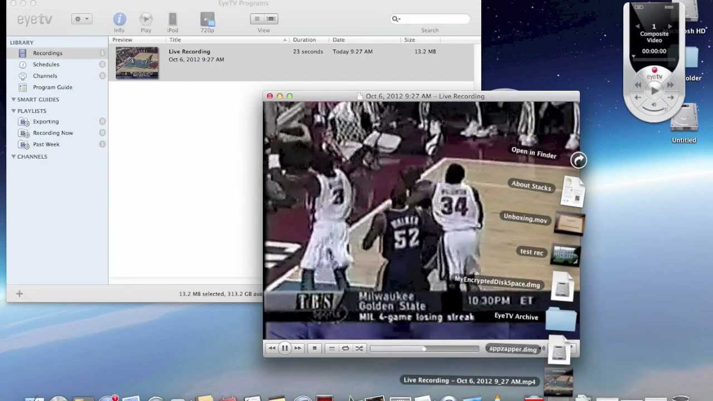713x401 pixels.
Task: Click the plus button to add playlist
Action: (19, 294)
